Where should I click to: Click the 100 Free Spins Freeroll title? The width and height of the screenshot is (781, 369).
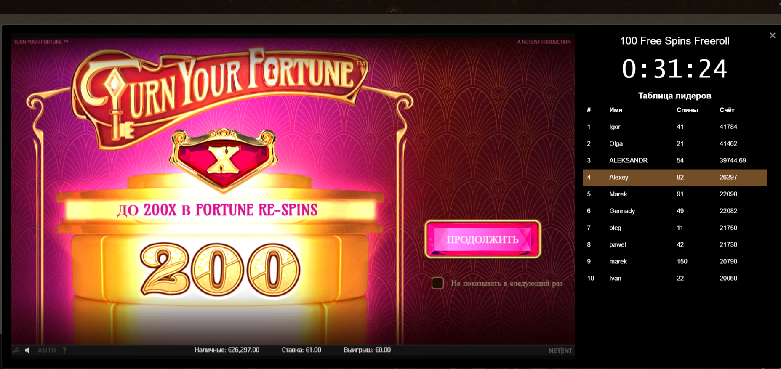[x=674, y=41]
